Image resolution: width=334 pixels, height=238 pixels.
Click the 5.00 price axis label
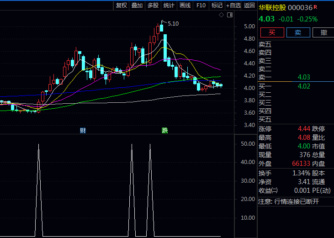[x=249, y=26]
